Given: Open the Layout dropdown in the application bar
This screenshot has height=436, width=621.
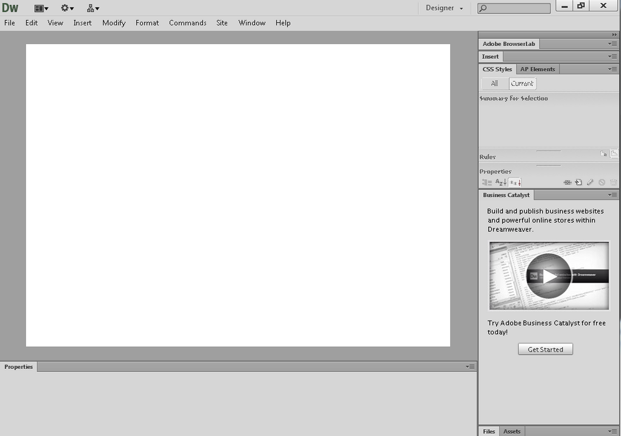Looking at the screenshot, I should point(41,8).
